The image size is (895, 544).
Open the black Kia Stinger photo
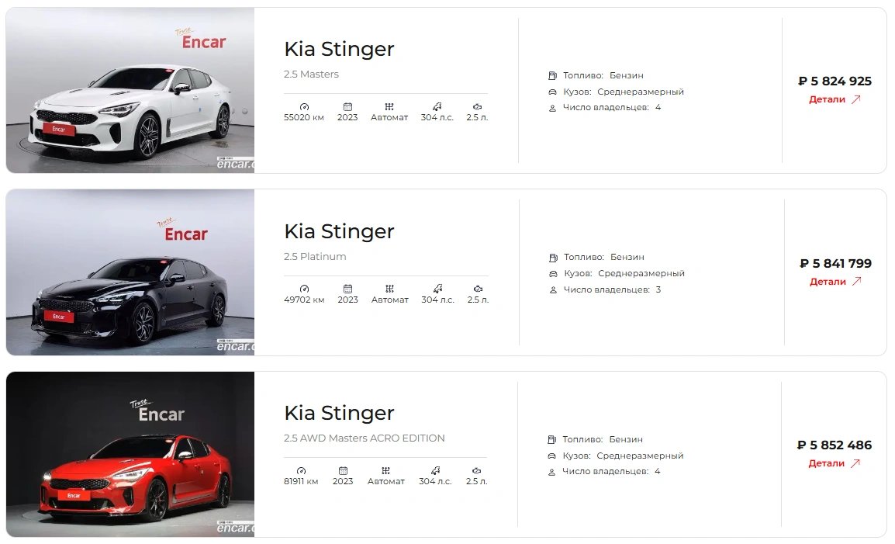coord(130,272)
